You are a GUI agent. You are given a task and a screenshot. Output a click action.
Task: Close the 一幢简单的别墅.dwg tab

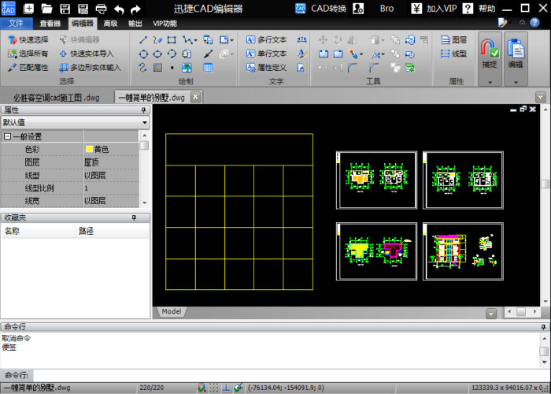coord(196,97)
